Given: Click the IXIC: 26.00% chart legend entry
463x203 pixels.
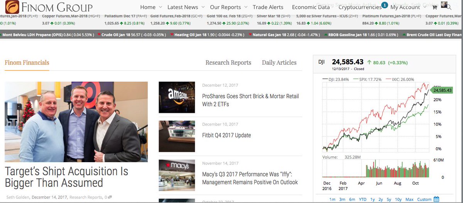Looking at the screenshot, I should 399,80.
